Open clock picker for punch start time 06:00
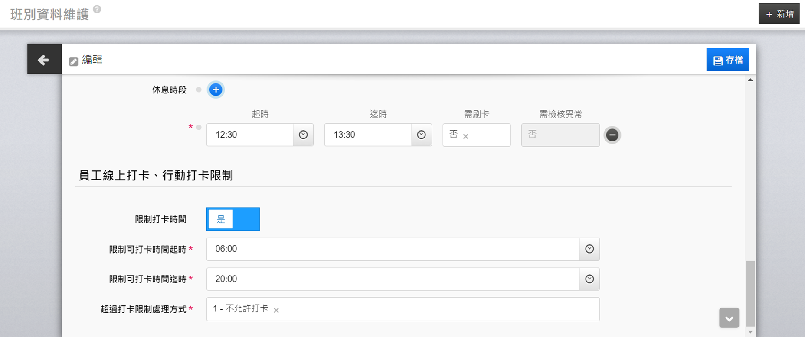Viewport: 805px width, 337px height. click(x=589, y=249)
